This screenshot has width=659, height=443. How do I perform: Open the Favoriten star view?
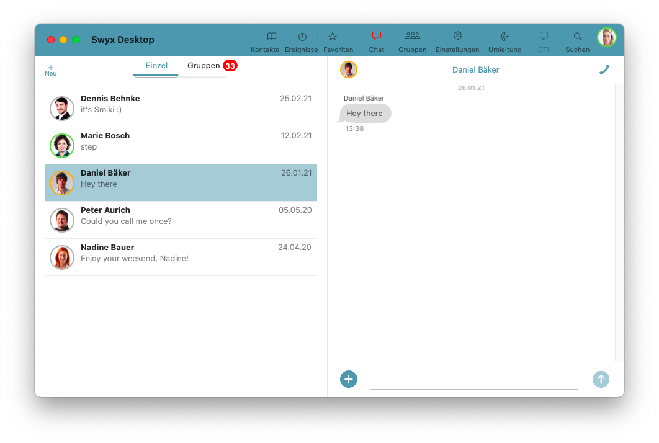point(338,42)
